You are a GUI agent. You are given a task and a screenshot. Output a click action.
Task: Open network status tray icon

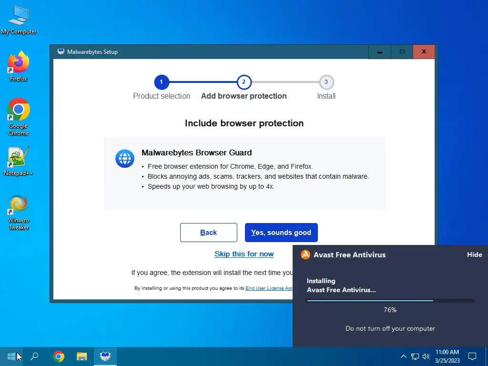click(x=415, y=356)
